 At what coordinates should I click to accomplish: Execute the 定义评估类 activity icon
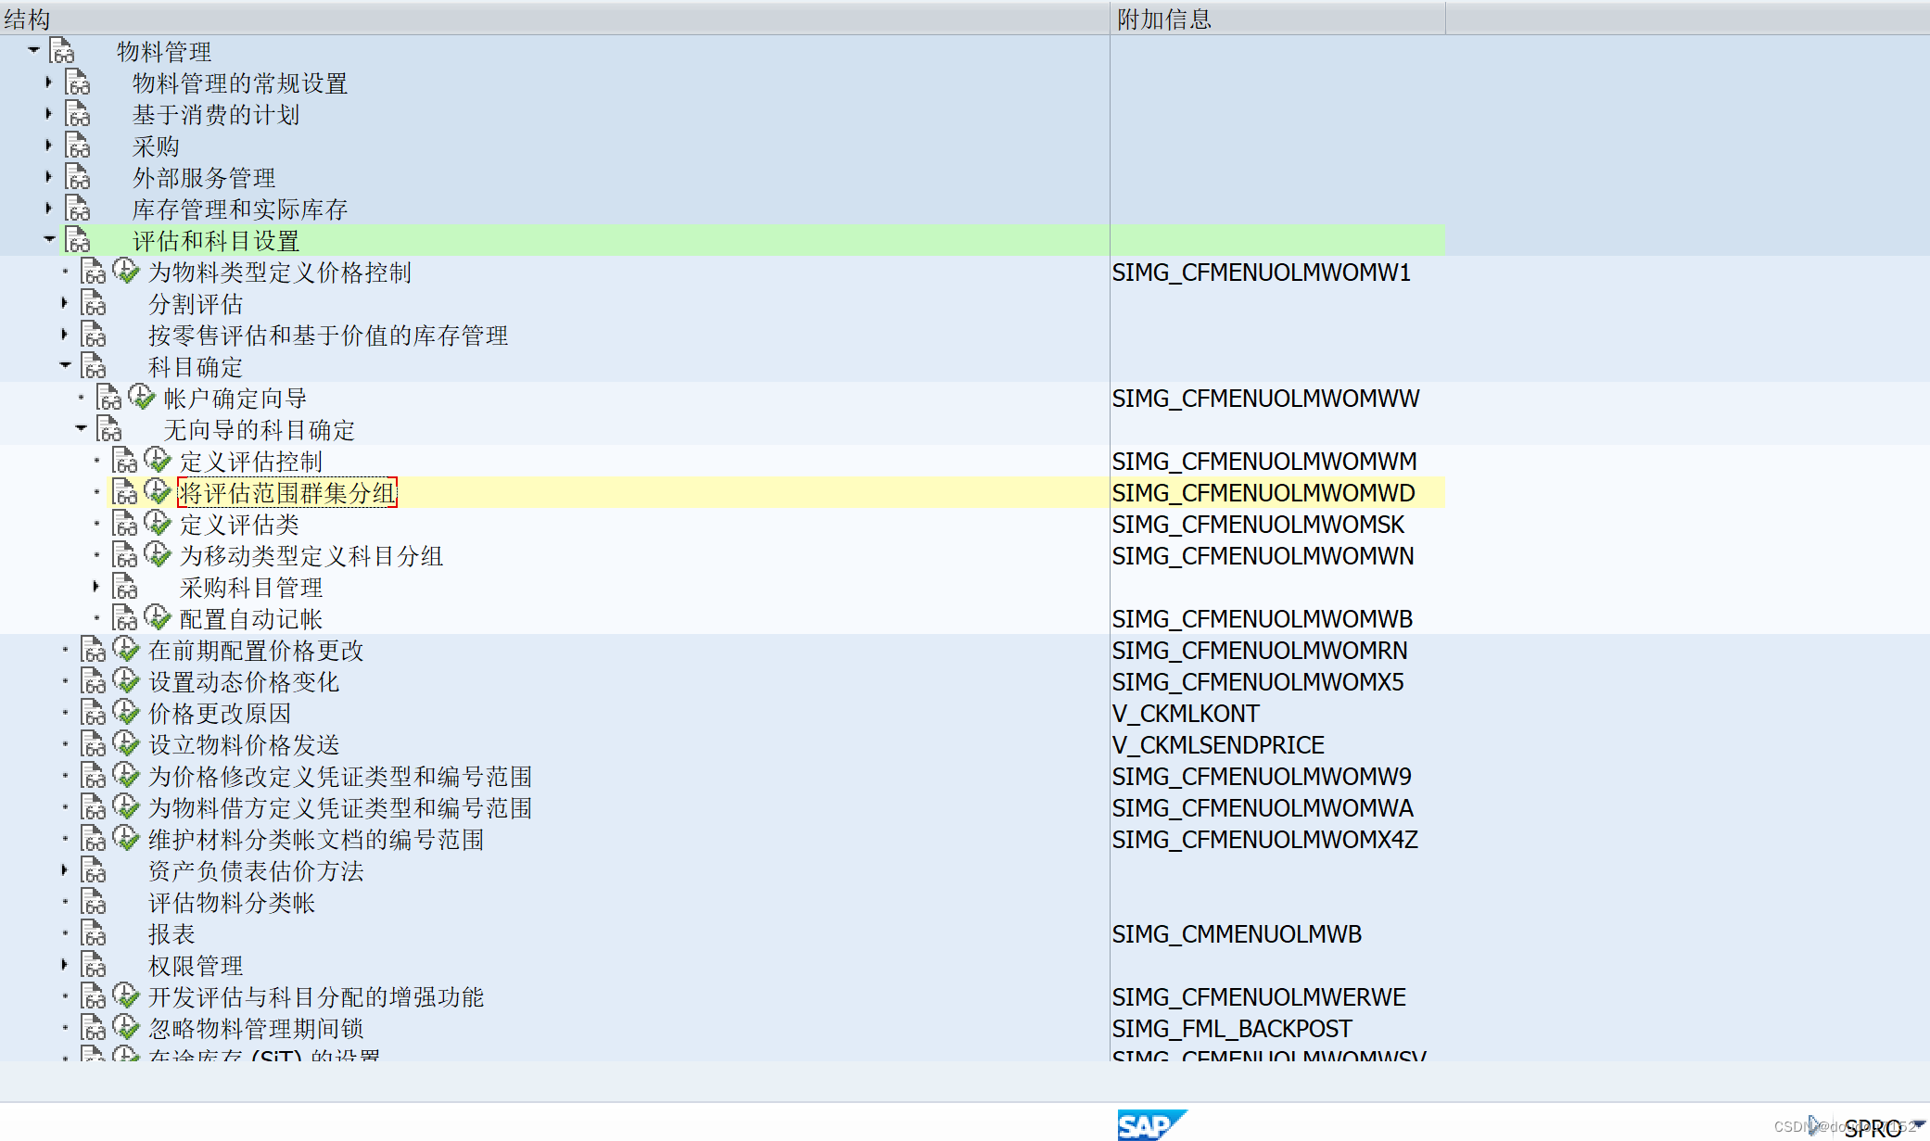point(158,524)
